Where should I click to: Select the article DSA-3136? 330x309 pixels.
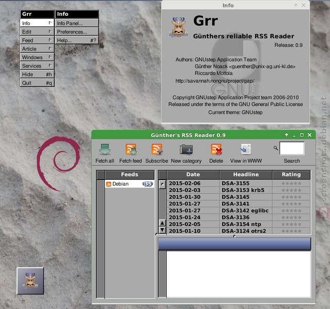point(235,217)
